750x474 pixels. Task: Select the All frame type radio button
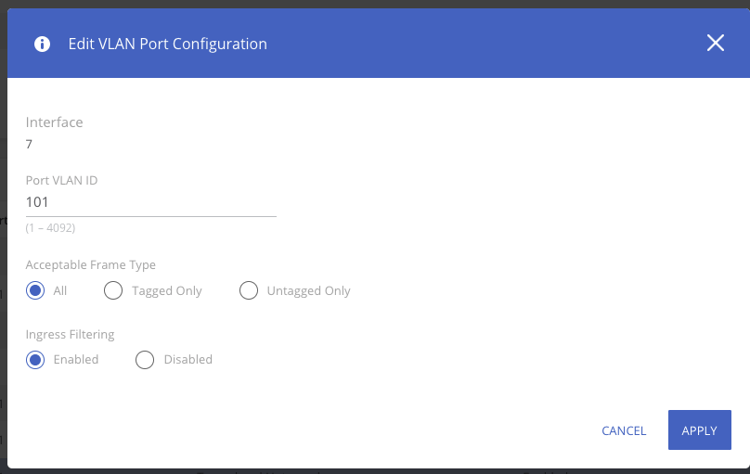pyautogui.click(x=35, y=291)
